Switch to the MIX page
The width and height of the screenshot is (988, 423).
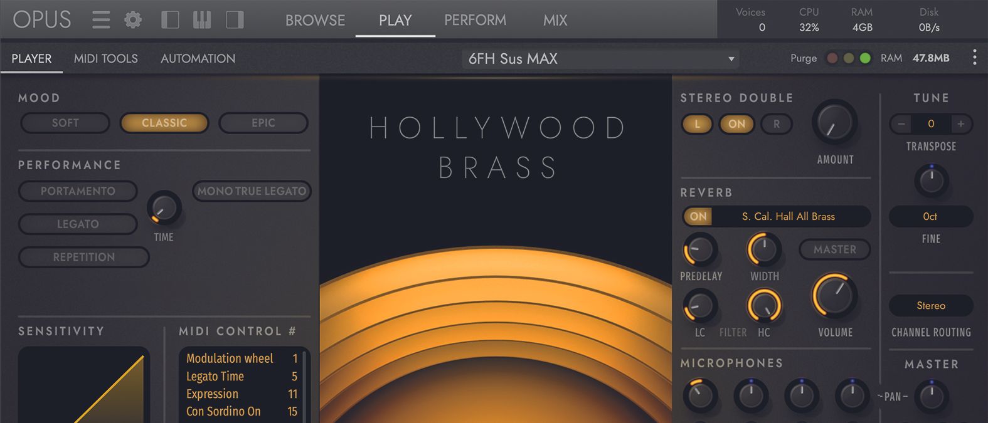coord(555,20)
